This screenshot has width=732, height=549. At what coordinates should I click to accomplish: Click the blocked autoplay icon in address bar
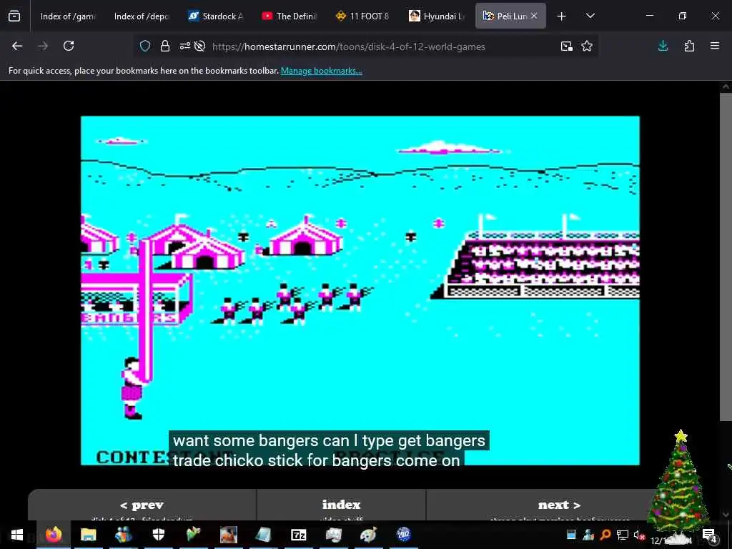coord(200,46)
